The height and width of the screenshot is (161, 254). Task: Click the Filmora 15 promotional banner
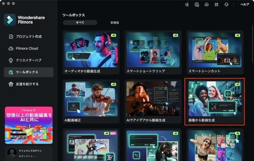pyautogui.click(x=29, y=125)
